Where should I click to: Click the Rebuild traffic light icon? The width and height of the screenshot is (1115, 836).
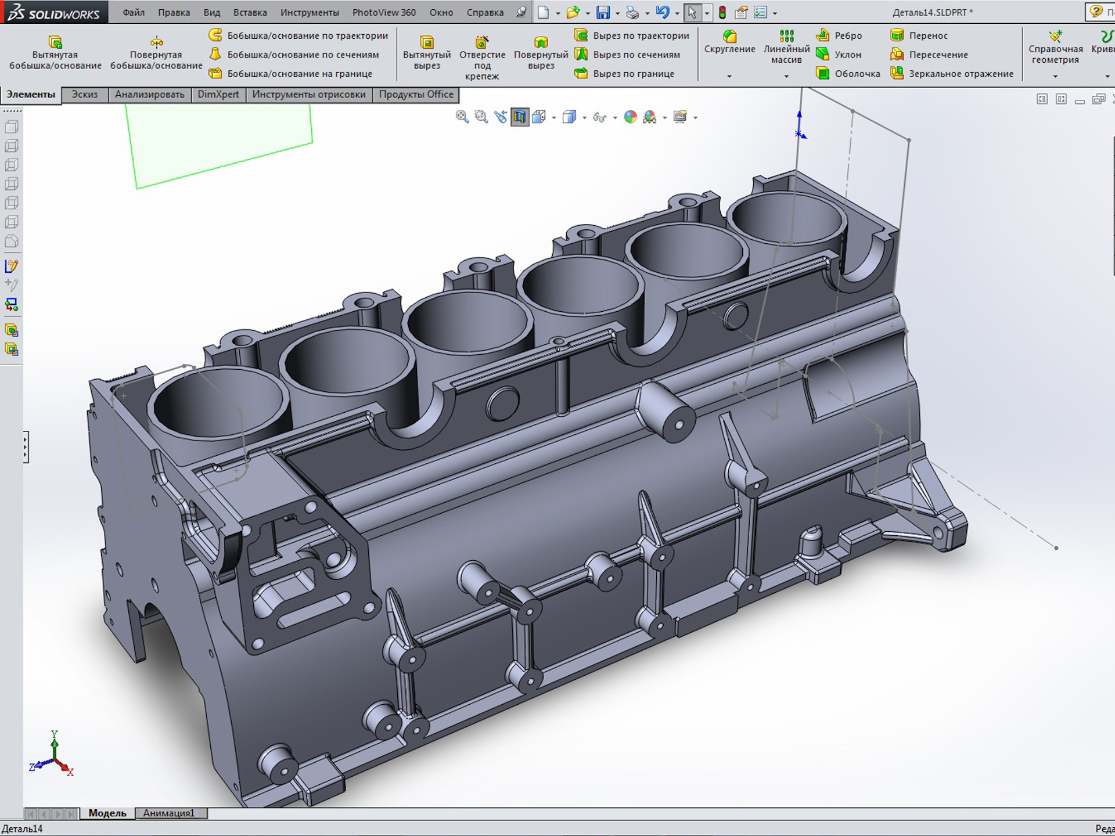[x=722, y=12]
